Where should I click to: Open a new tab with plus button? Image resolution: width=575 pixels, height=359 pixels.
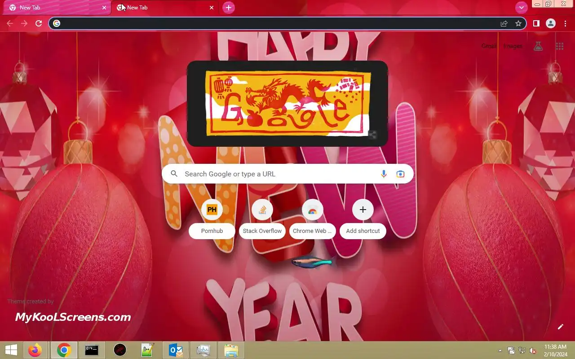coord(229,8)
